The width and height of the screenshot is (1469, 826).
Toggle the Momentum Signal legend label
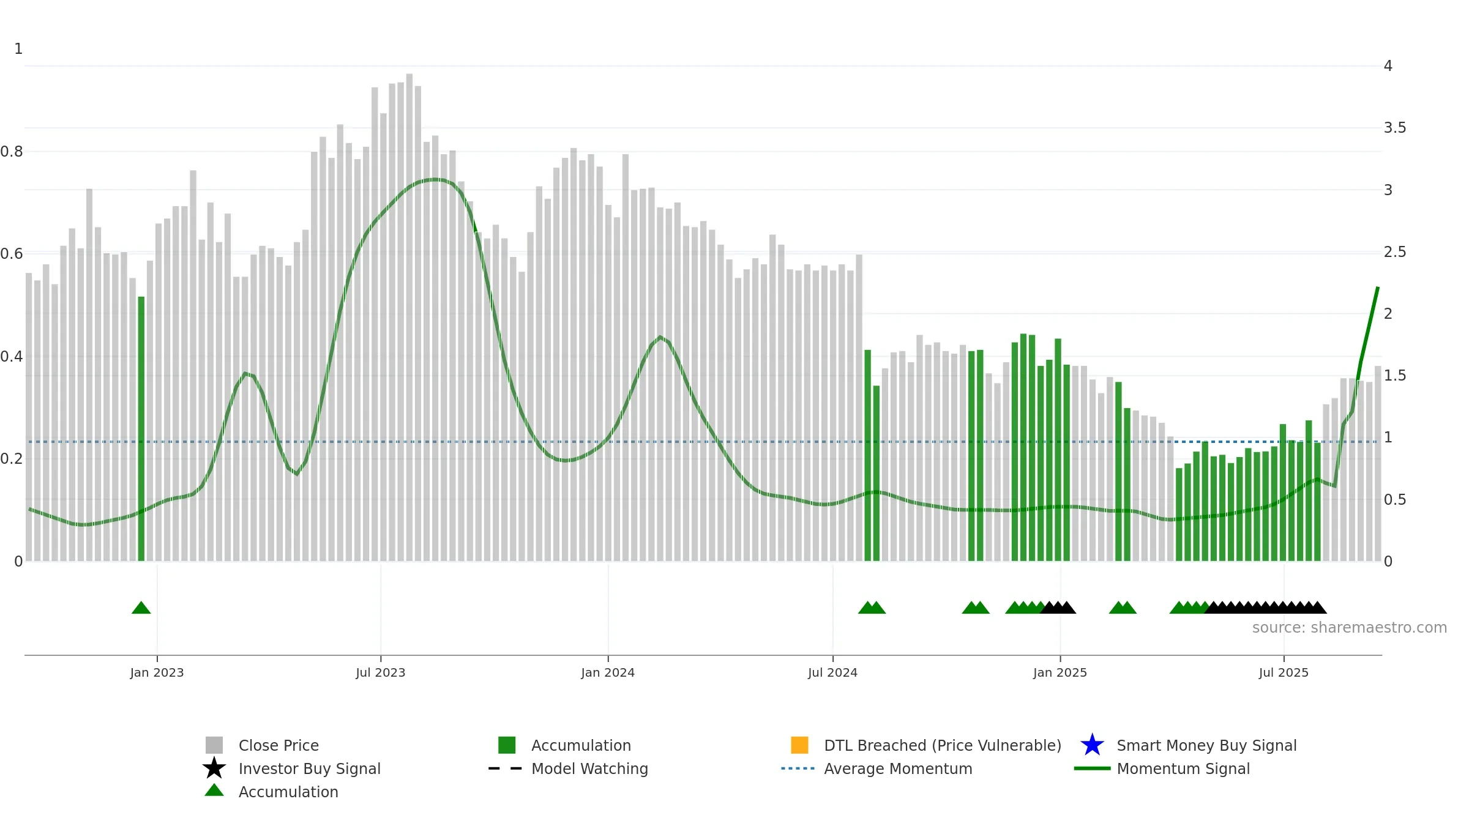click(1183, 768)
